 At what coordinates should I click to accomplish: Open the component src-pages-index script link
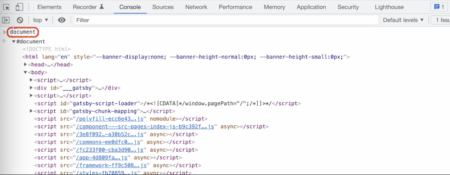[x=145, y=127]
